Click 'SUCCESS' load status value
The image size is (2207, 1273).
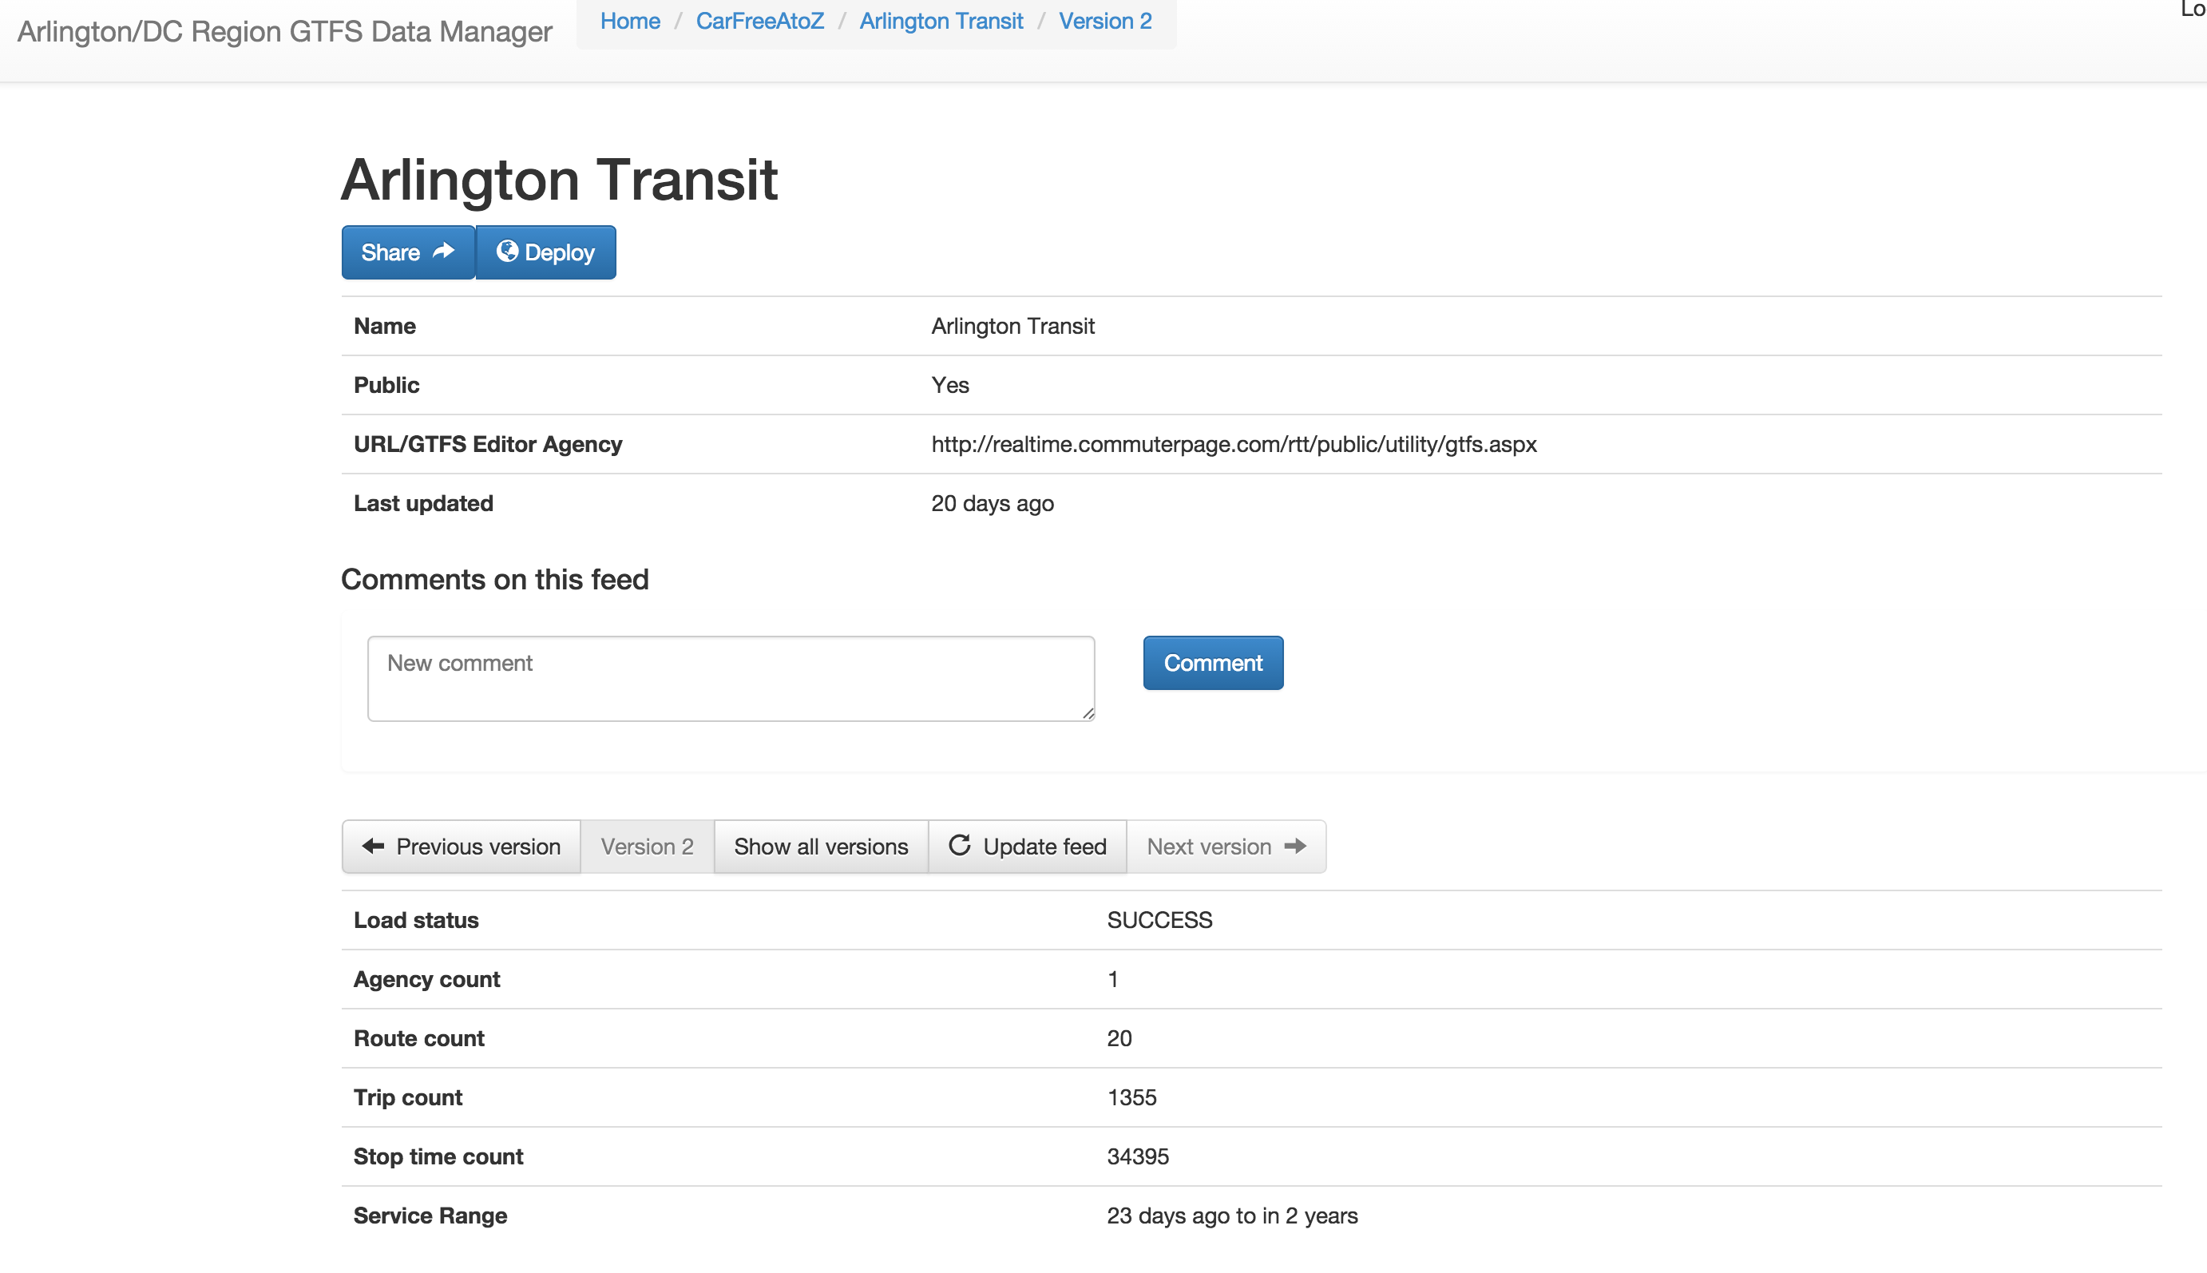(1159, 921)
